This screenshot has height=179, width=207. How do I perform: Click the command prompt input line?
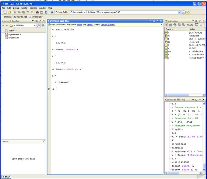pyautogui.click(x=107, y=89)
